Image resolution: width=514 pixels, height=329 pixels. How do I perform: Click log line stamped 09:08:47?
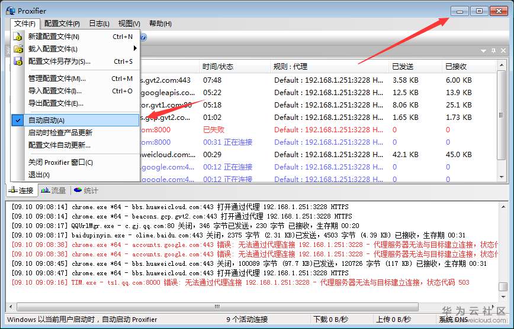point(180,273)
